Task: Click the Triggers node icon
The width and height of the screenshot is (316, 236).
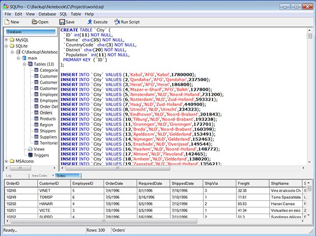Action: (30, 155)
